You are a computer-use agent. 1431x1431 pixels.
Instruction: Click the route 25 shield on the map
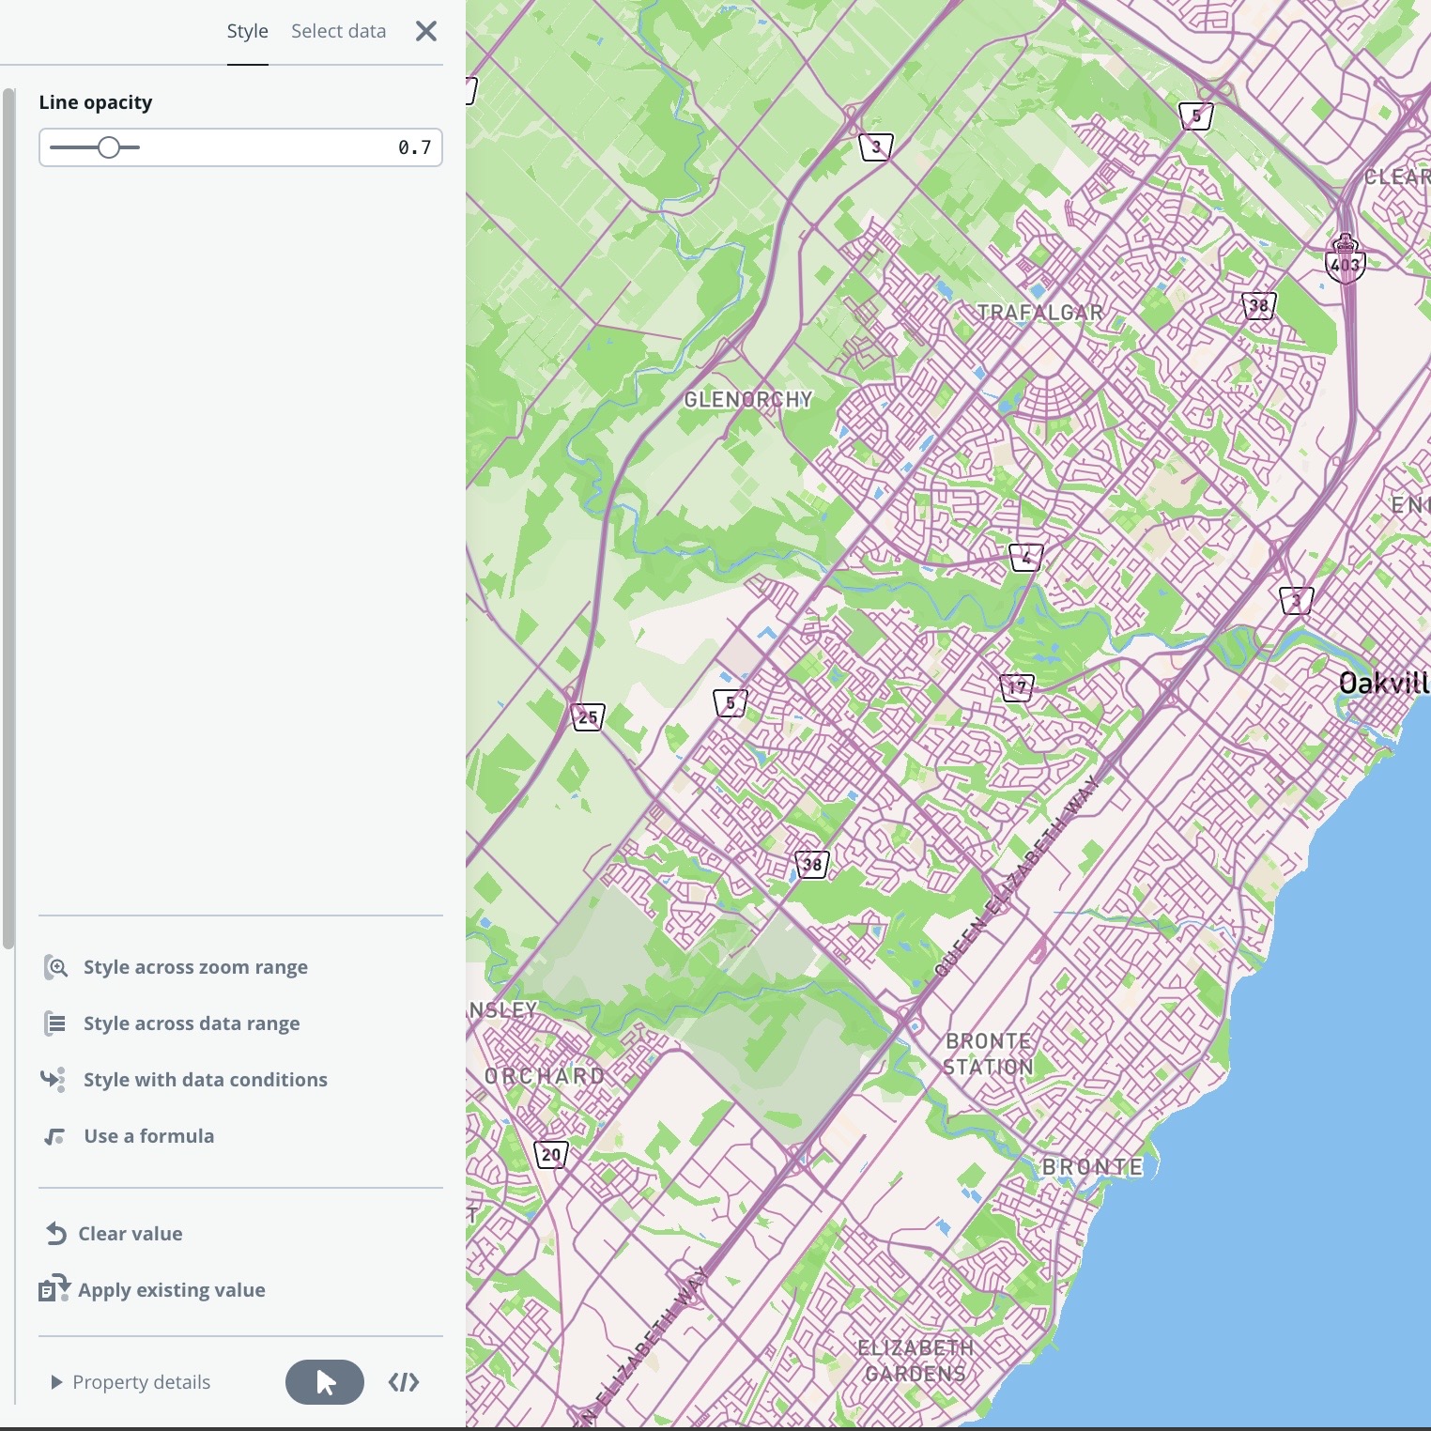tap(588, 715)
